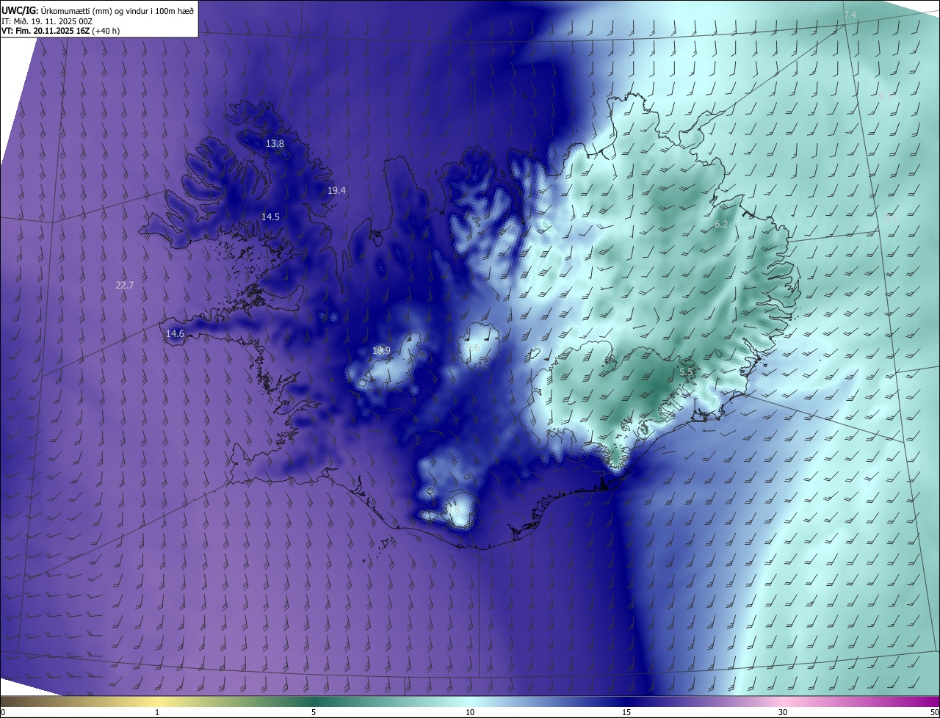The height and width of the screenshot is (718, 940).
Task: Click the 9.8 value on the southern glacier
Action: [455, 509]
